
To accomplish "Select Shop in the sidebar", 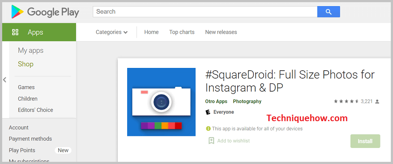I will tap(26, 64).
